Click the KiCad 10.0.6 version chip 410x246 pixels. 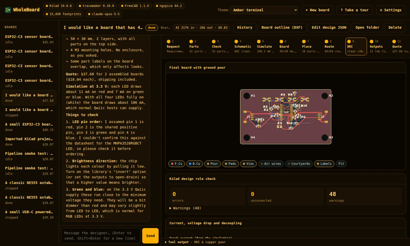(59, 6)
